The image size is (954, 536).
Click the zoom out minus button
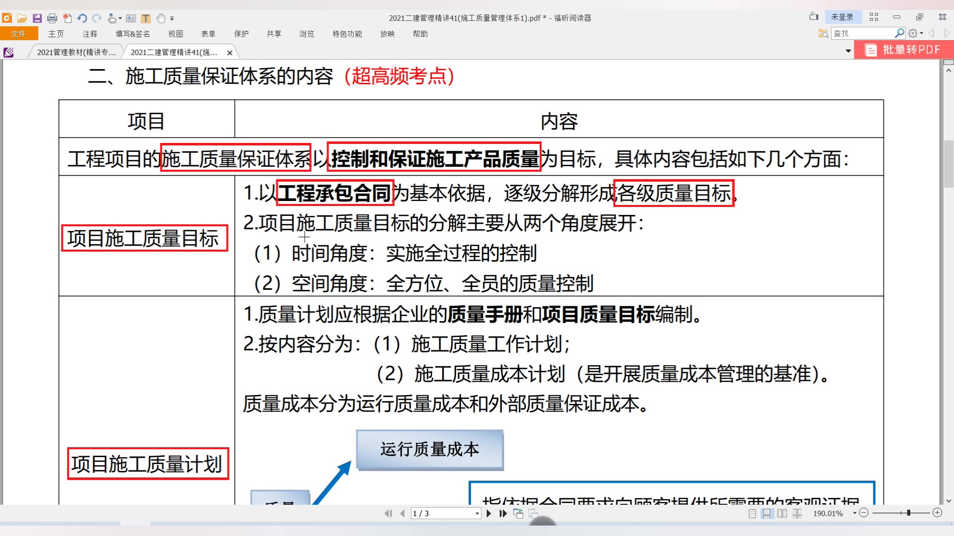click(864, 513)
